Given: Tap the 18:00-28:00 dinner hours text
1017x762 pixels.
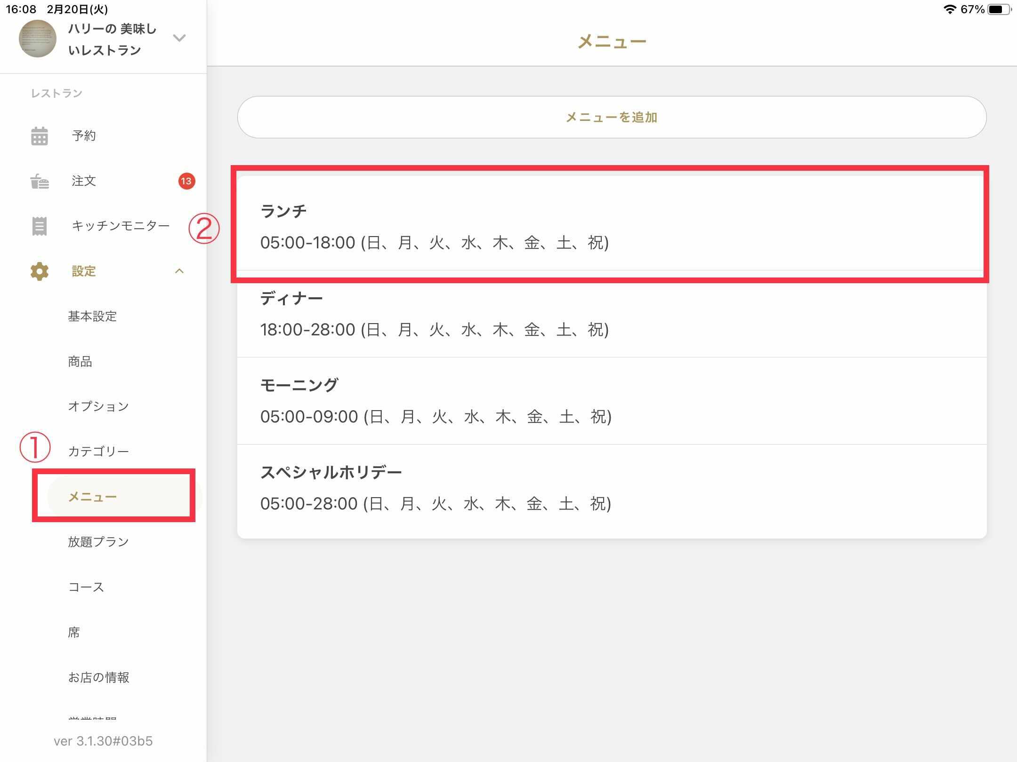Looking at the screenshot, I should point(434,330).
